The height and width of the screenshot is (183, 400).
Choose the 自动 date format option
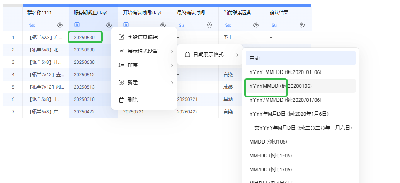[x=300, y=58]
